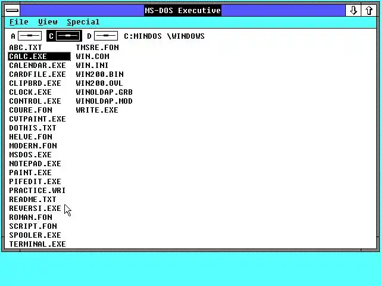
Task: Select SPOOLER.EXE file
Action: click(35, 235)
